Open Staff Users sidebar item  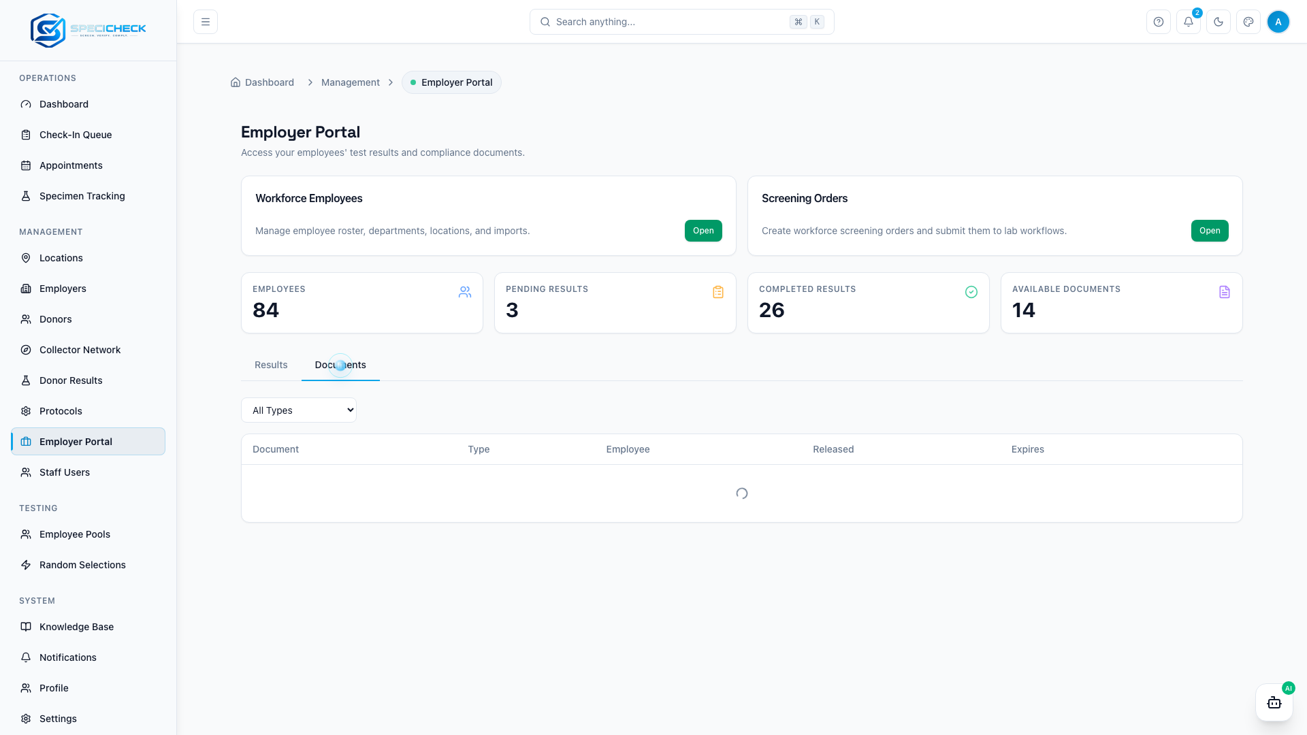[88, 472]
